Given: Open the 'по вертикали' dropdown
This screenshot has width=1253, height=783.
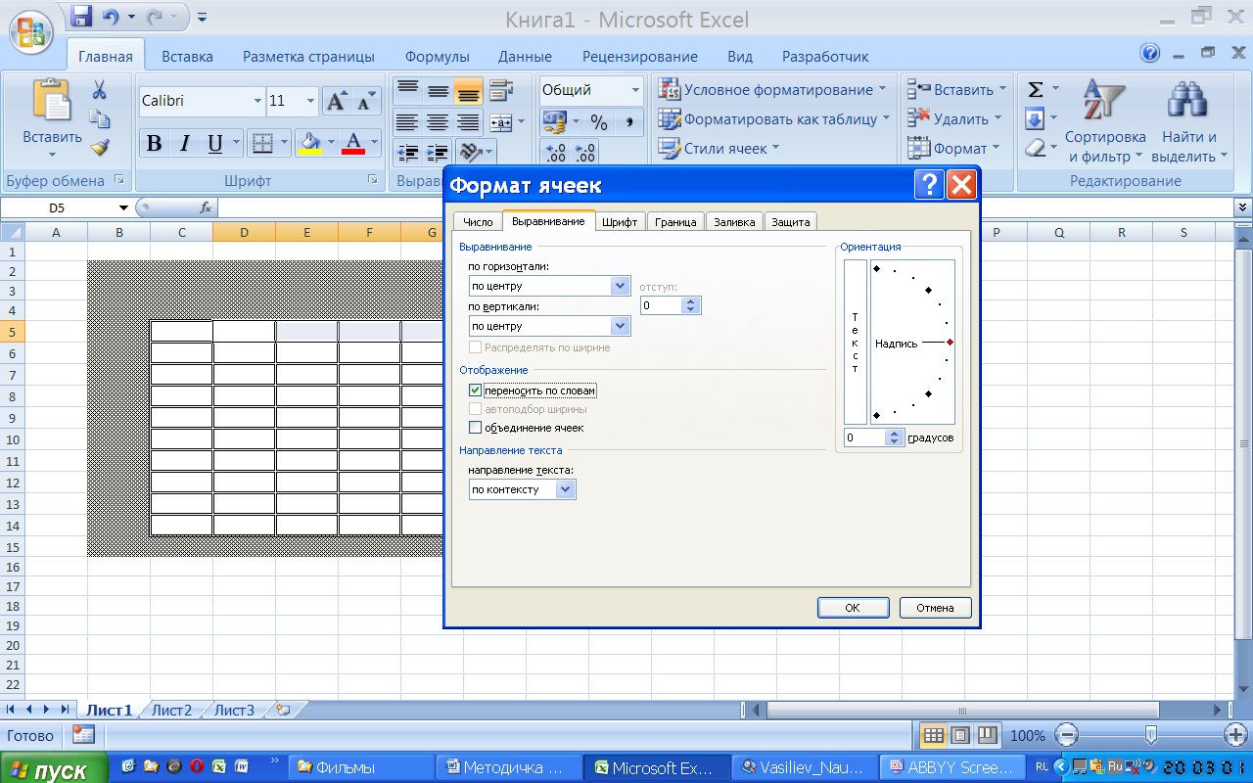Looking at the screenshot, I should [x=620, y=326].
